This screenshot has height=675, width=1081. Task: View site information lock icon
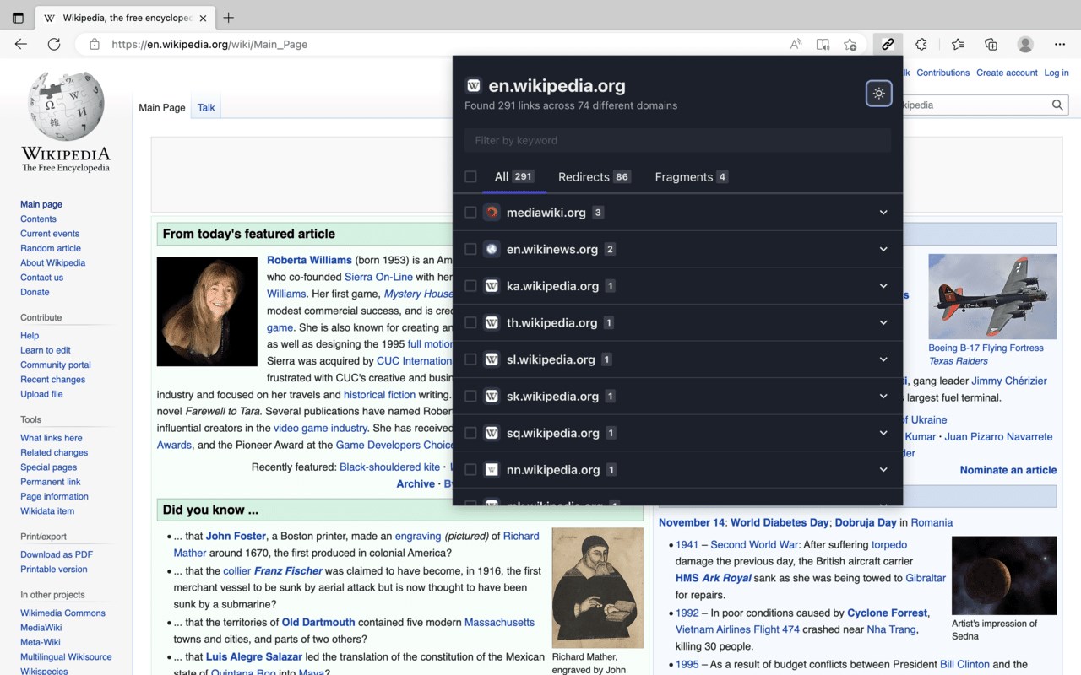click(x=95, y=44)
